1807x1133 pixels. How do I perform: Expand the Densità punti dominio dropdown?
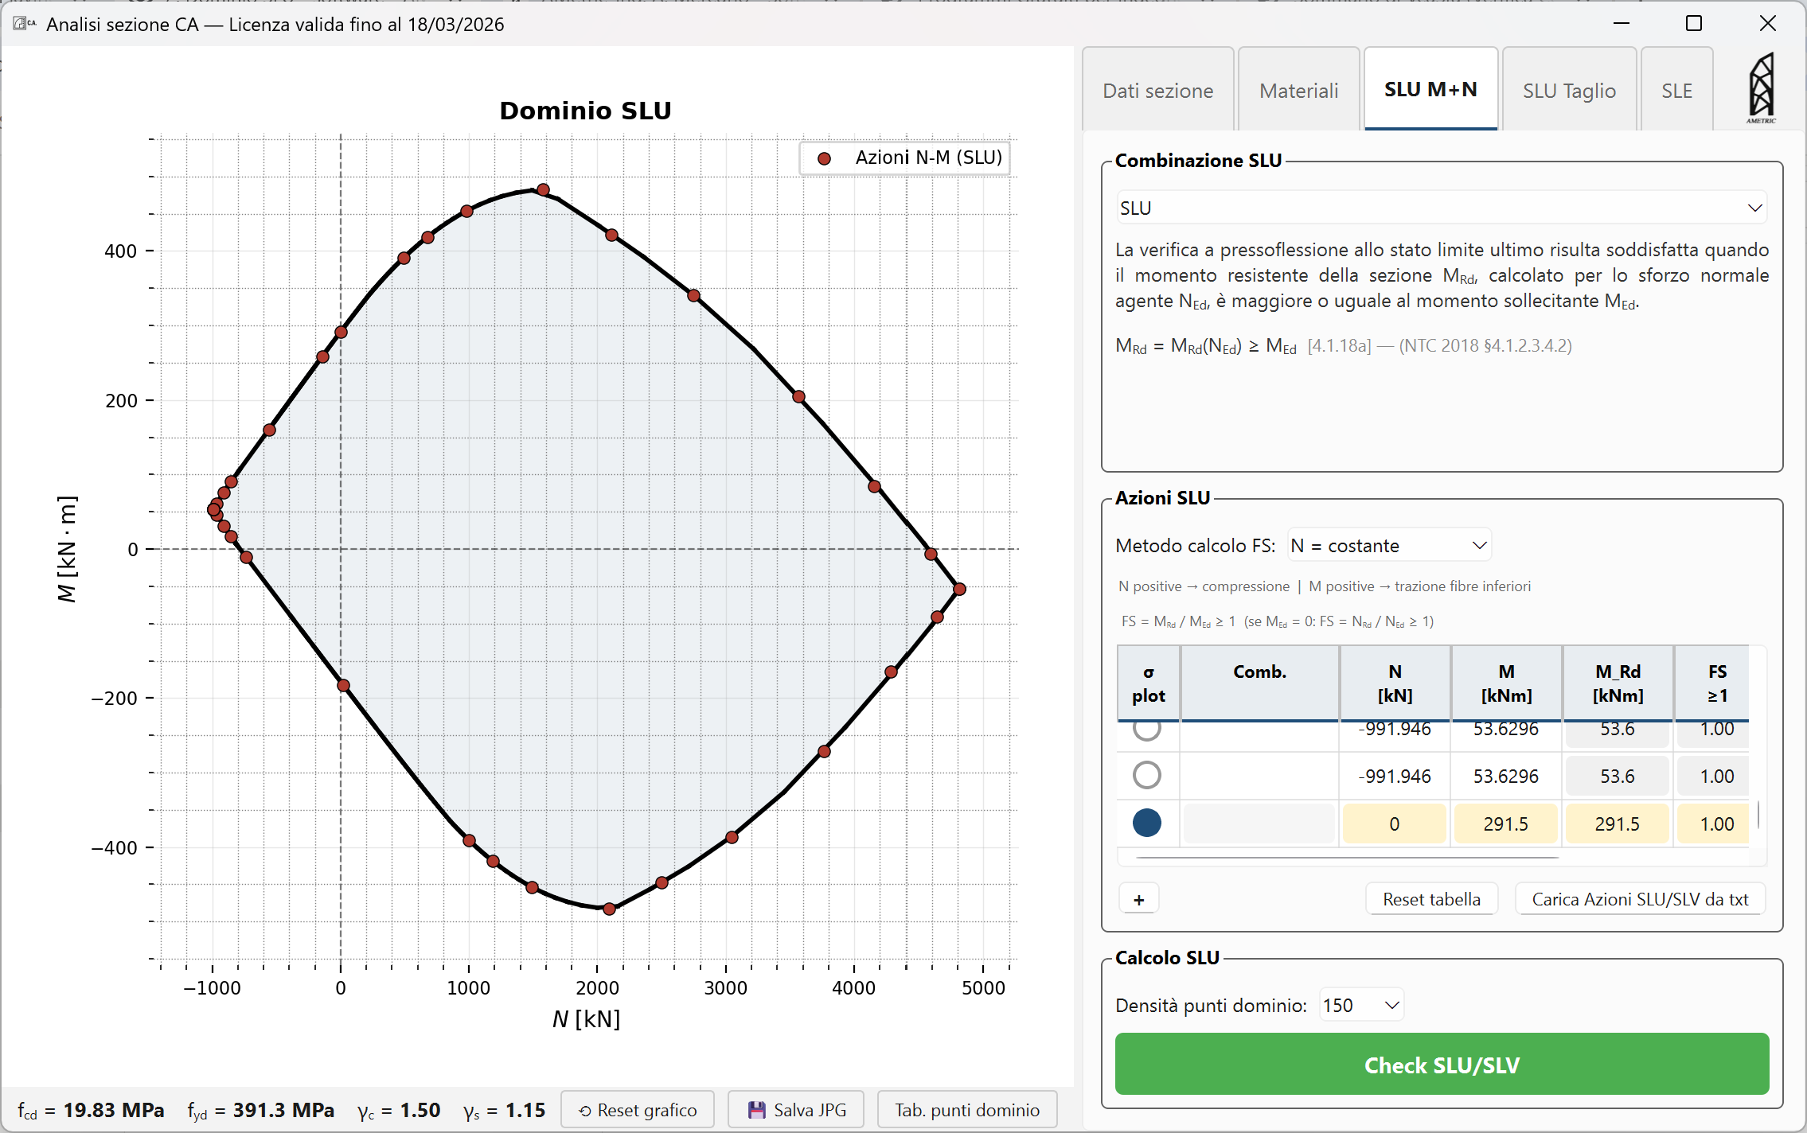1361,1005
